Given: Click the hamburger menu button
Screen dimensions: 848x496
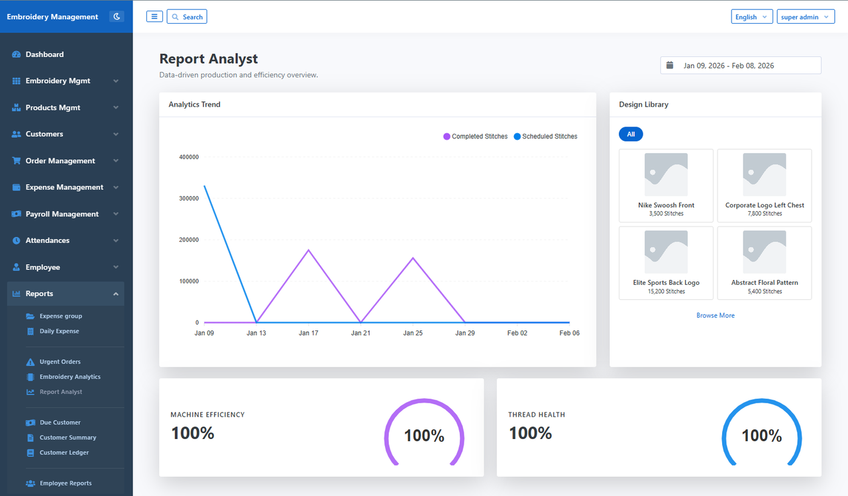Looking at the screenshot, I should click(154, 17).
